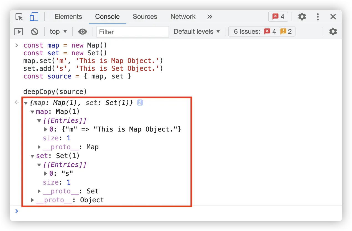This screenshot has height=231, width=352.
Task: Click the info badge beside object preview
Action: 140,103
